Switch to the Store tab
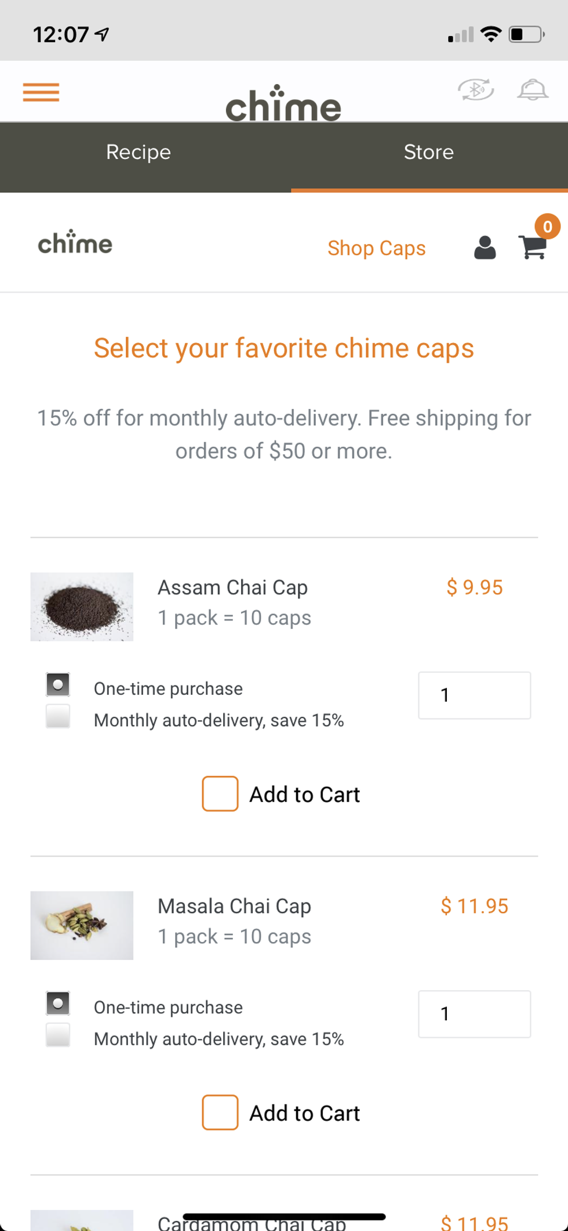This screenshot has width=568, height=1231. [x=428, y=152]
